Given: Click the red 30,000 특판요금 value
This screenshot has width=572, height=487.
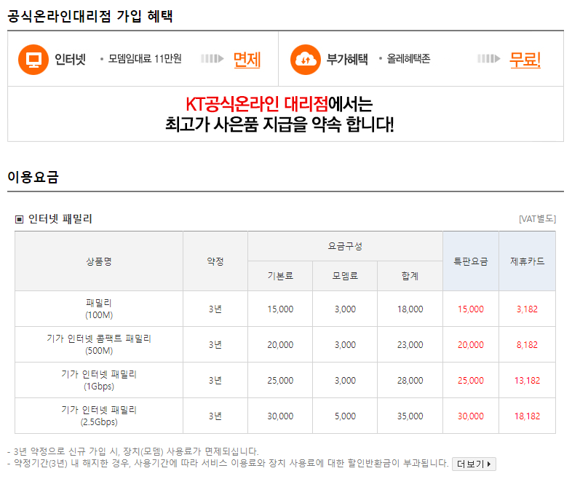Looking at the screenshot, I should (x=471, y=416).
